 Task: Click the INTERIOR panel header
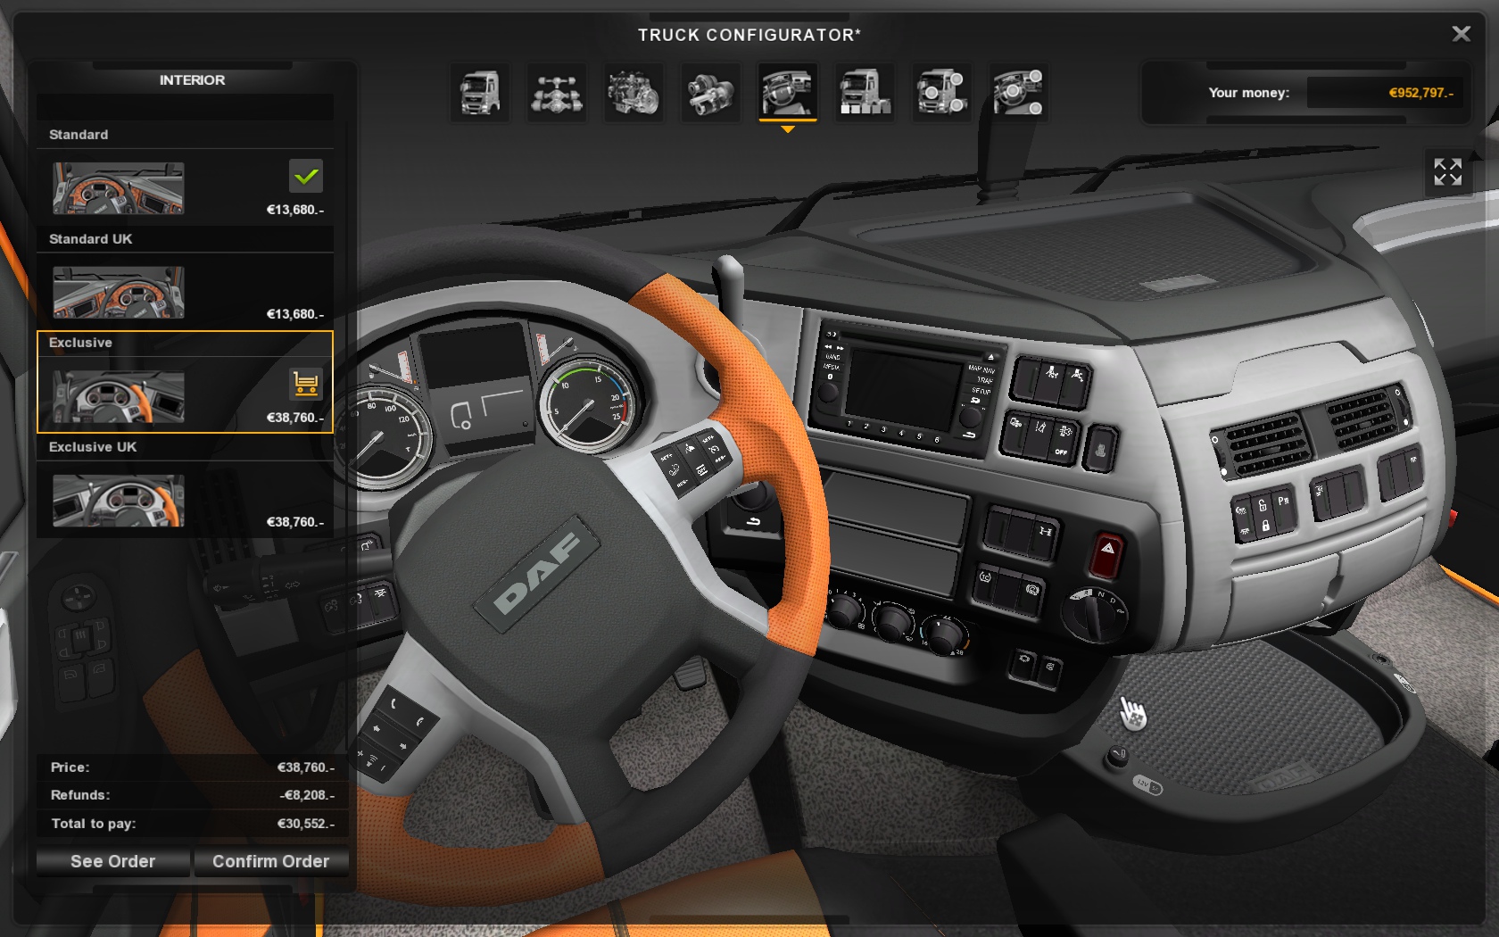[x=192, y=80]
